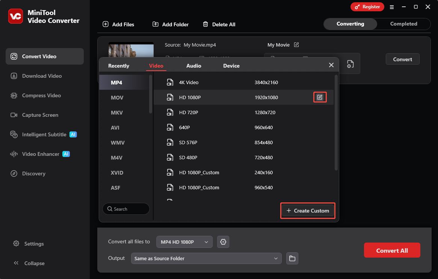This screenshot has height=279, width=438.
Task: Click the MiniTool Video Converter logo
Action: tap(16, 16)
